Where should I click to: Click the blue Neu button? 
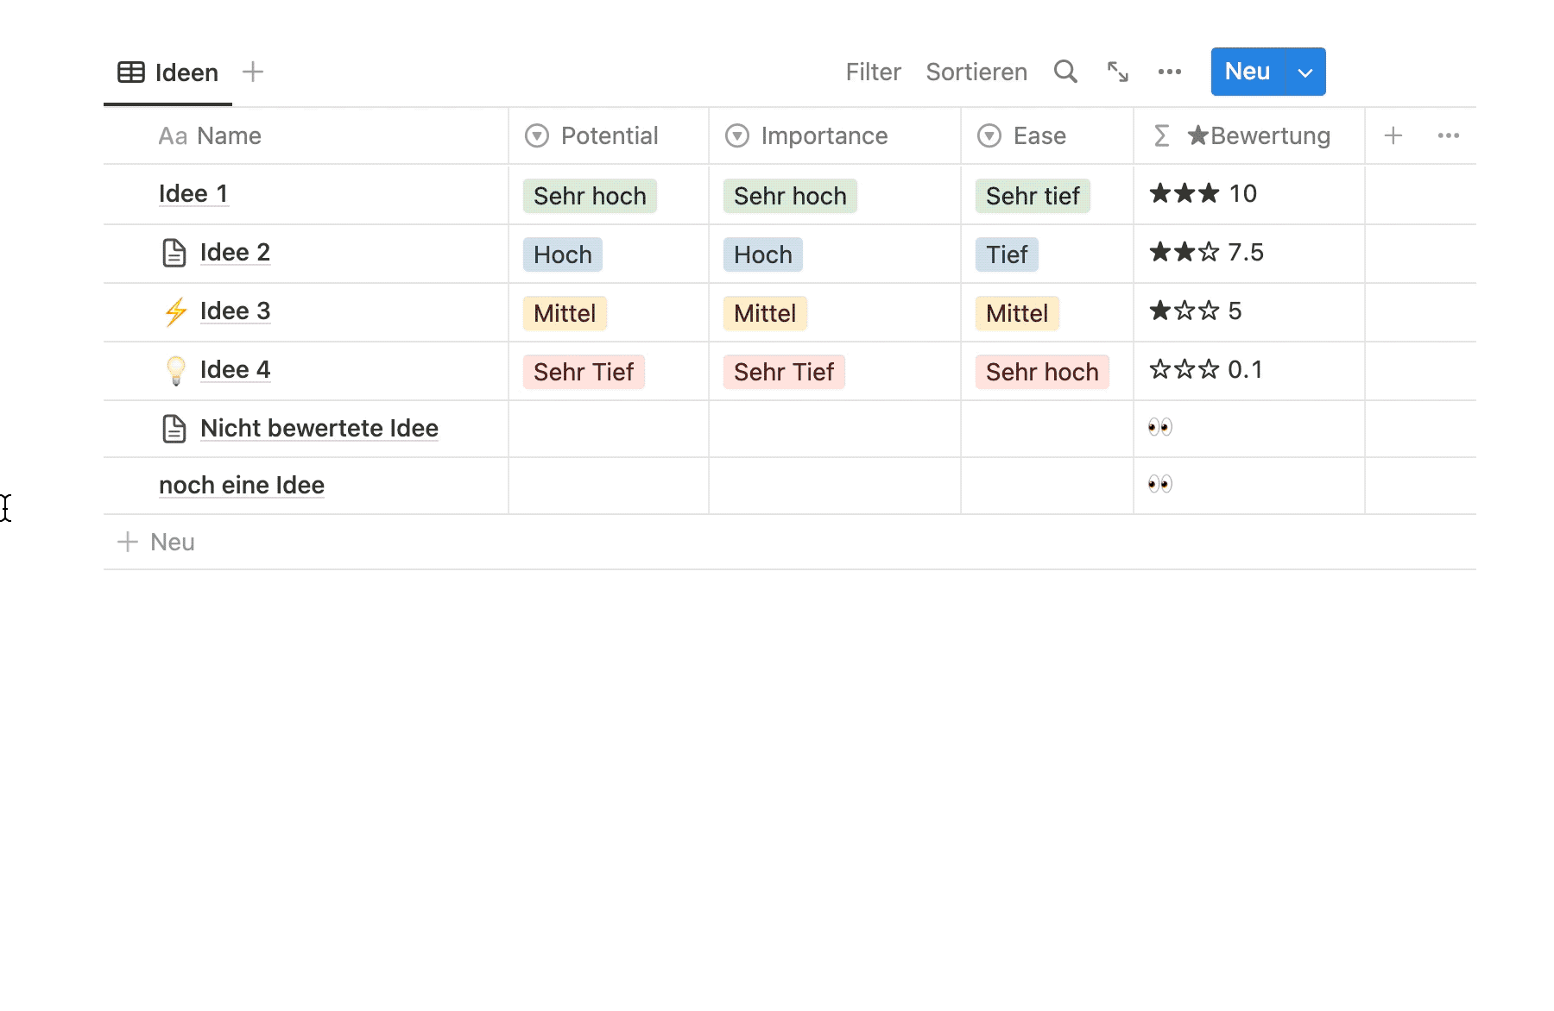click(1247, 72)
